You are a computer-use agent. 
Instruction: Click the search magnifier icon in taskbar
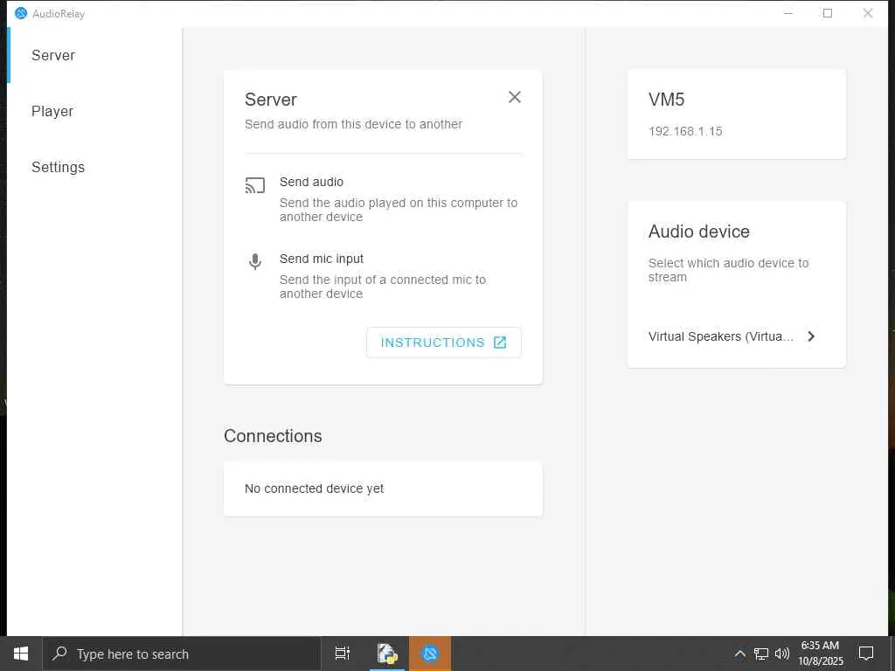point(59,654)
